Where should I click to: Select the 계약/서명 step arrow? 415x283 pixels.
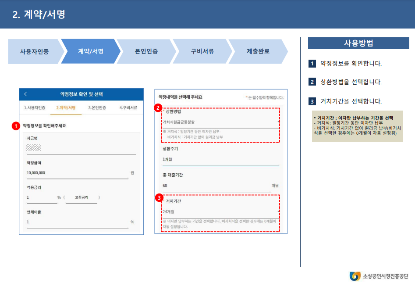point(91,51)
